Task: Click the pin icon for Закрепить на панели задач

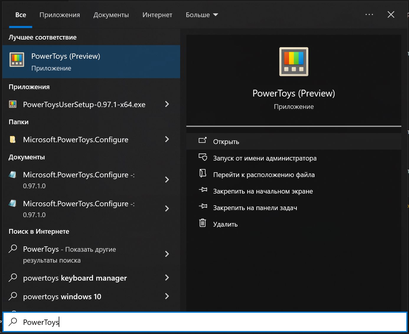Action: pos(203,206)
